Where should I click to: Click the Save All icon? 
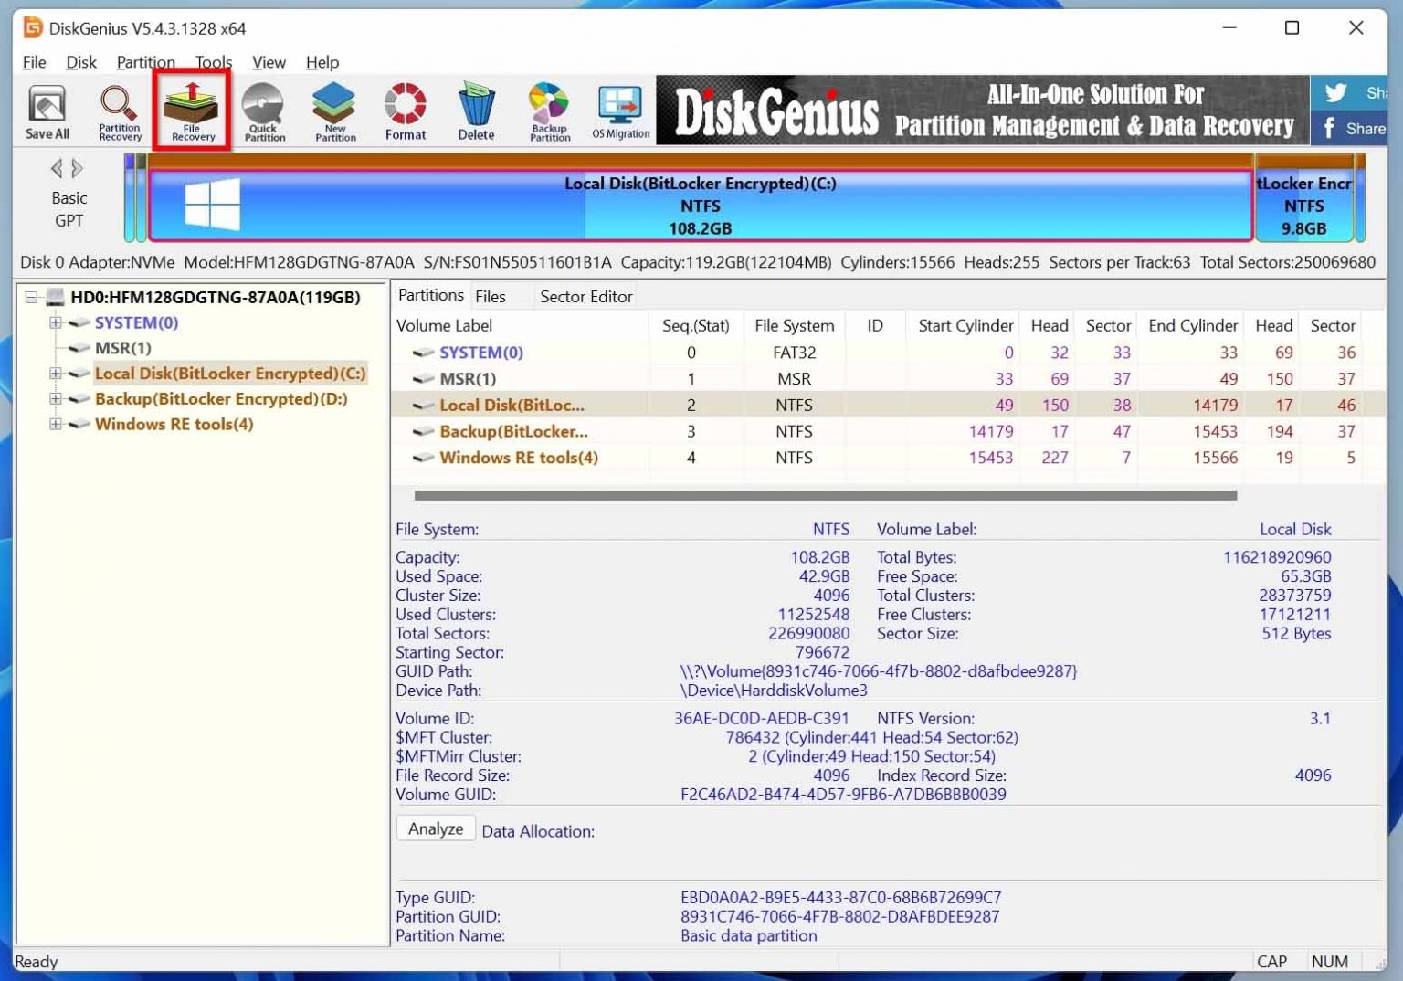pos(46,110)
